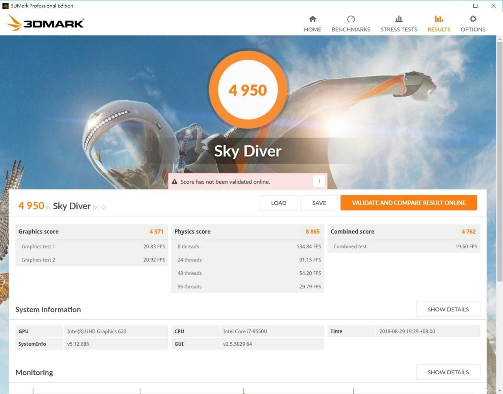
Task: Go to the BENCHMARKS tab label
Action: (x=351, y=29)
